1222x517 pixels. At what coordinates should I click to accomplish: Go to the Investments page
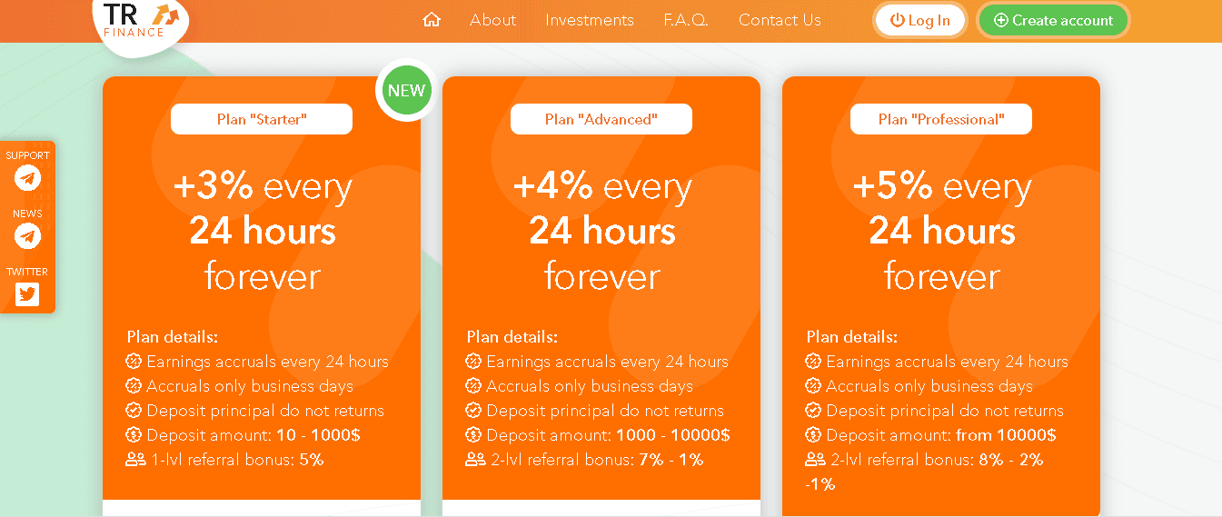click(590, 20)
